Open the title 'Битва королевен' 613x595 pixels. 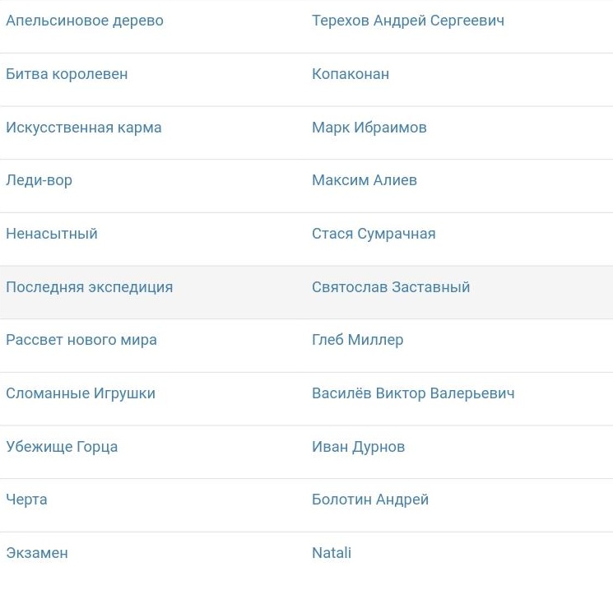(67, 74)
